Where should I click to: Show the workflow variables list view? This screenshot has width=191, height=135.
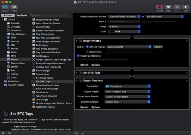pyautogui.click(x=82, y=133)
